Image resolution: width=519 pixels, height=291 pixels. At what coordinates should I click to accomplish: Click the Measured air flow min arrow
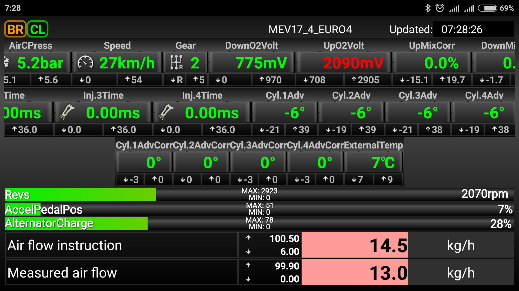tap(248, 279)
